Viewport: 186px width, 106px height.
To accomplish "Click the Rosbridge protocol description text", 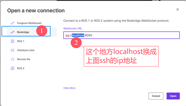I will click(116, 21).
